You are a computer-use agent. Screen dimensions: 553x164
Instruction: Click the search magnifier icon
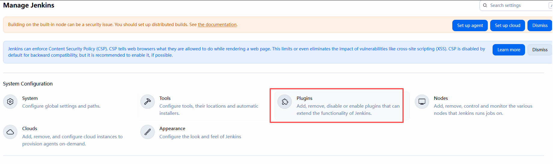(485, 5)
